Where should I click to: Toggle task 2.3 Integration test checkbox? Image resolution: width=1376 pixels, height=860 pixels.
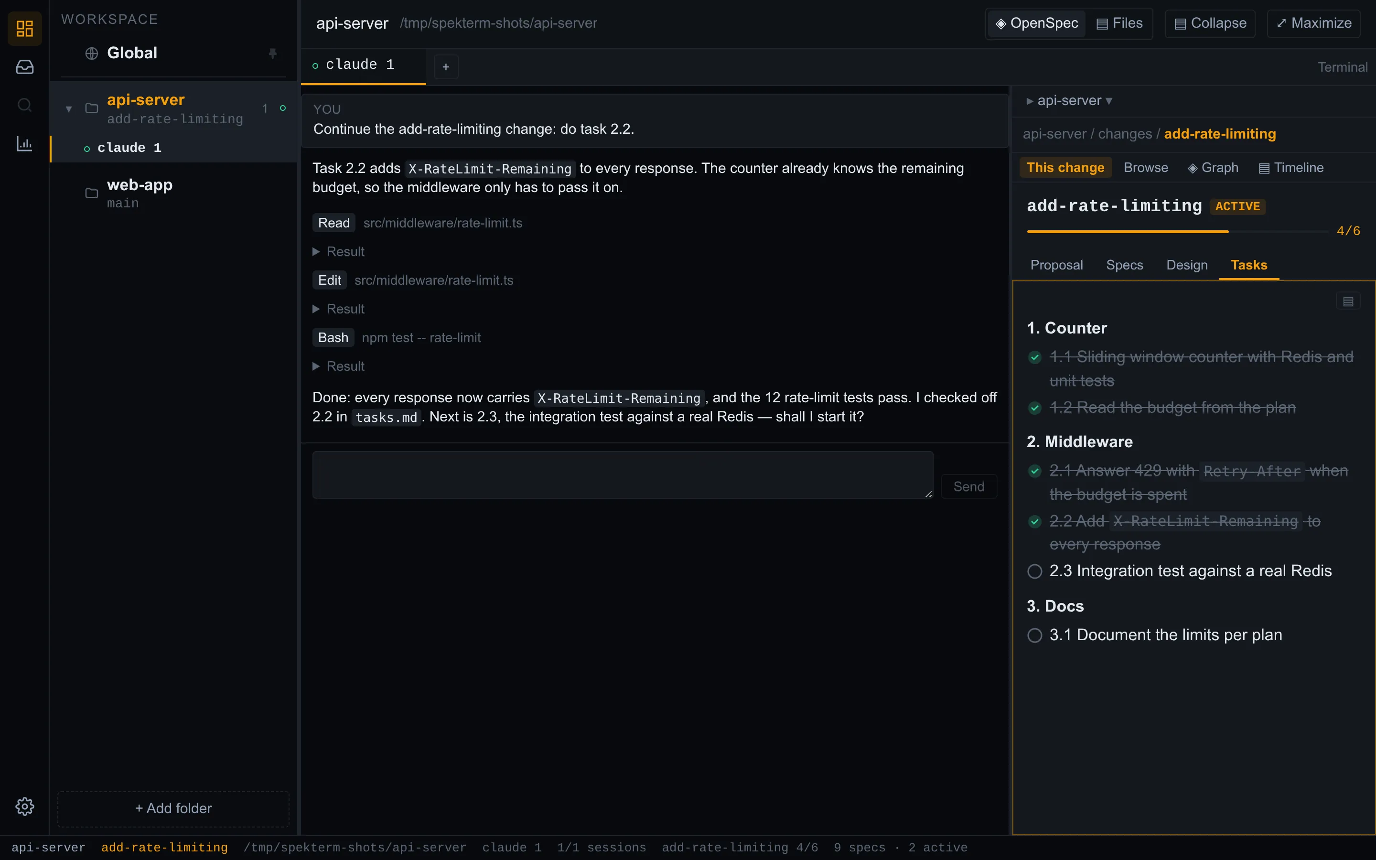pos(1035,571)
